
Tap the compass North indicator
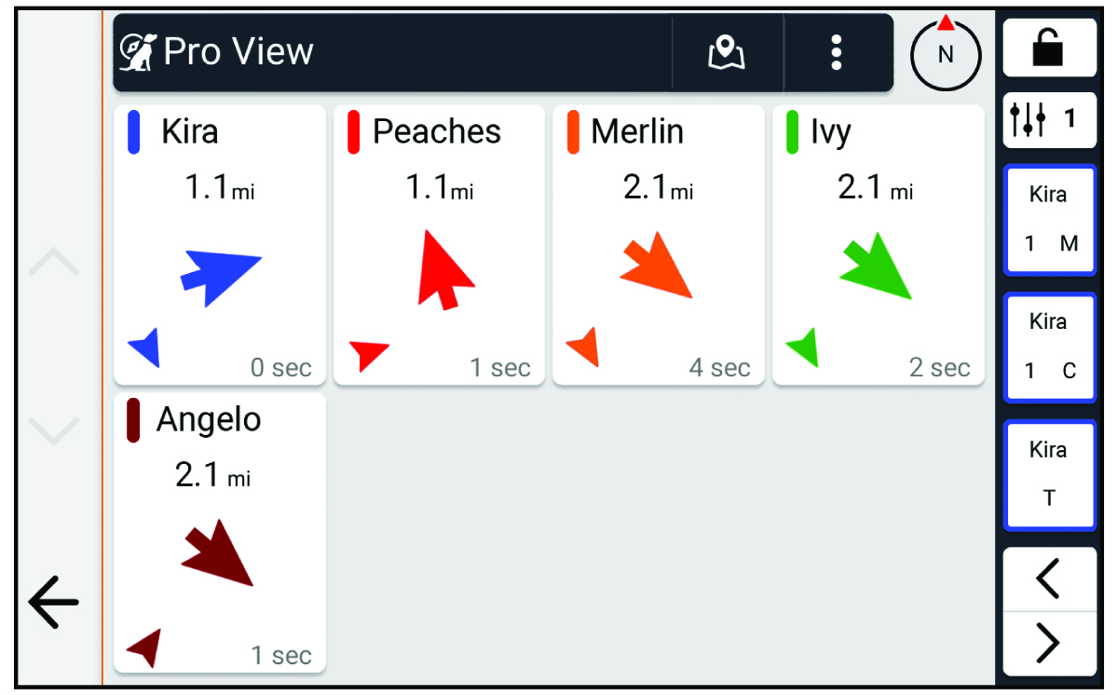point(945,54)
